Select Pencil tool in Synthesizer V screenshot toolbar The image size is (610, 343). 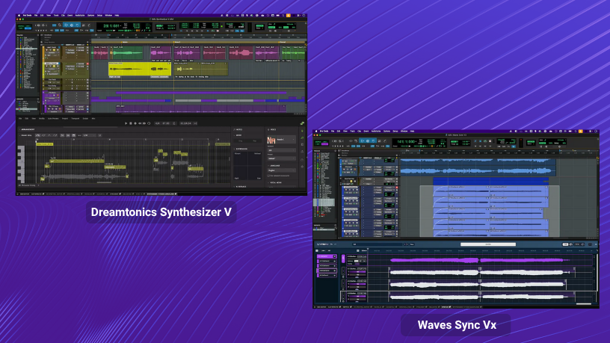pyautogui.click(x=89, y=25)
